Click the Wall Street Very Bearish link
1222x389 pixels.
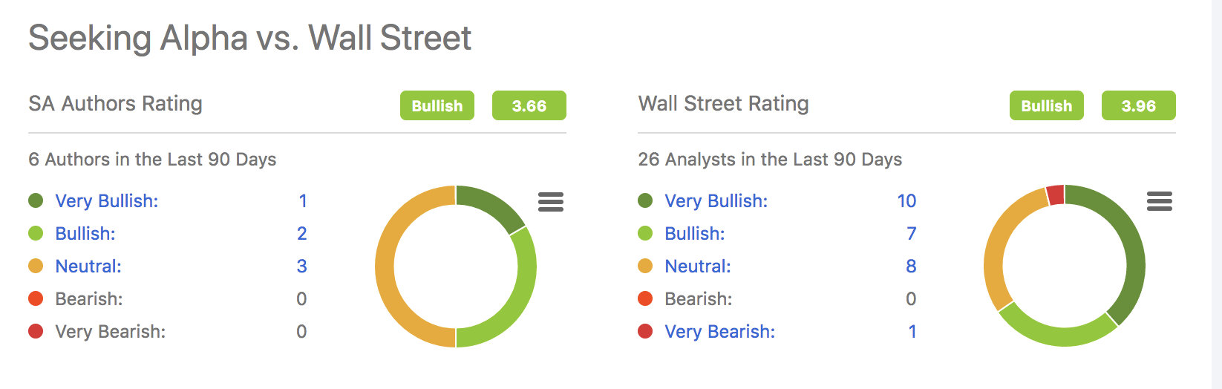pyautogui.click(x=719, y=332)
